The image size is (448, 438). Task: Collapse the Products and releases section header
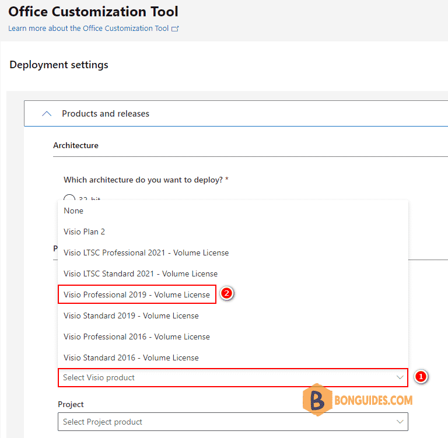coord(236,113)
